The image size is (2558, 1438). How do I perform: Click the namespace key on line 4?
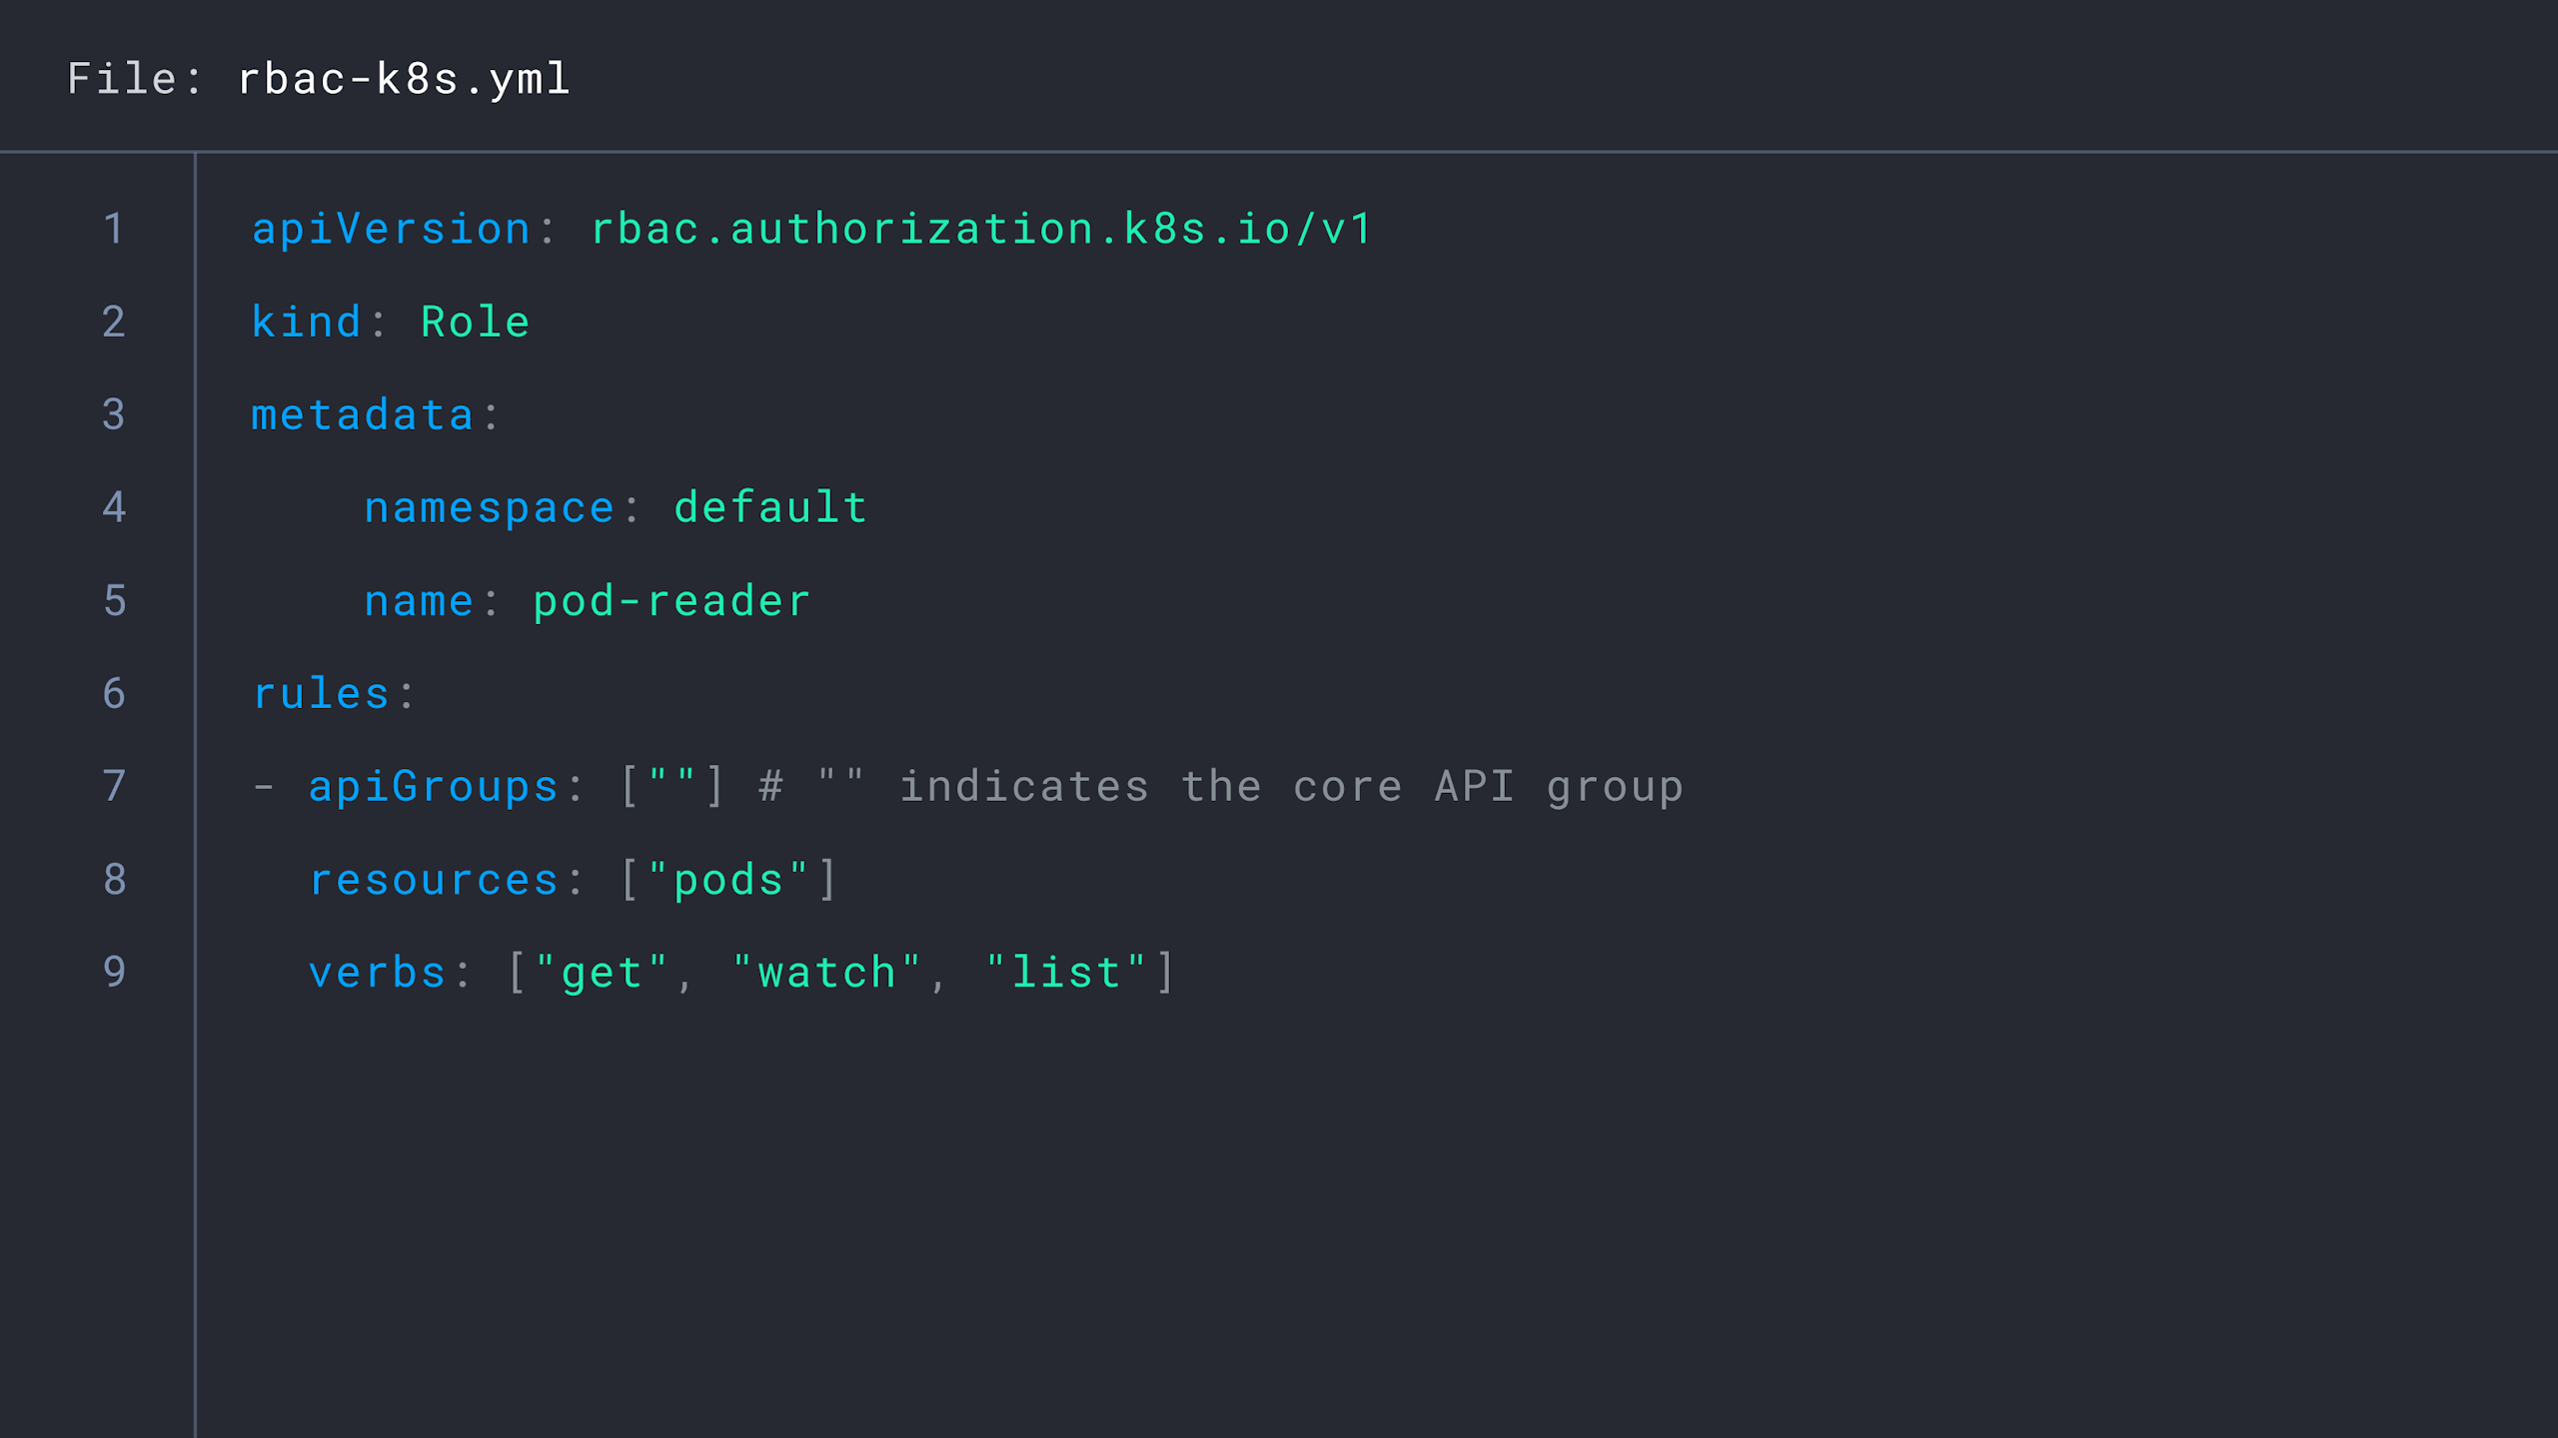click(x=489, y=507)
